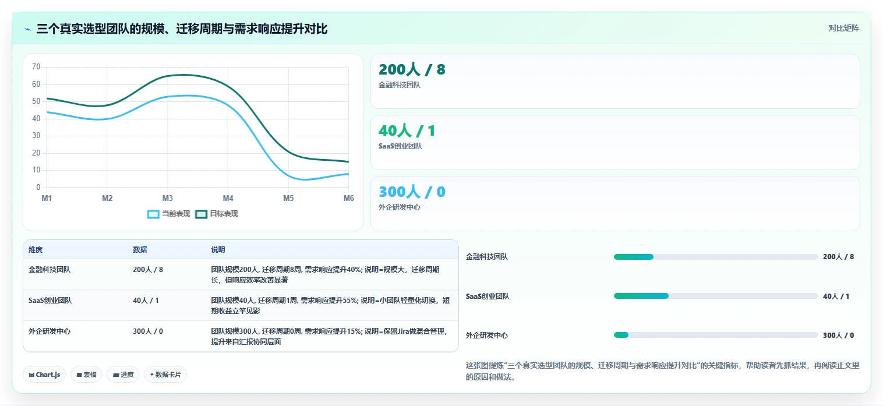The image size is (883, 406).
Task: Click the M4 axis label on chart
Action: click(x=228, y=199)
